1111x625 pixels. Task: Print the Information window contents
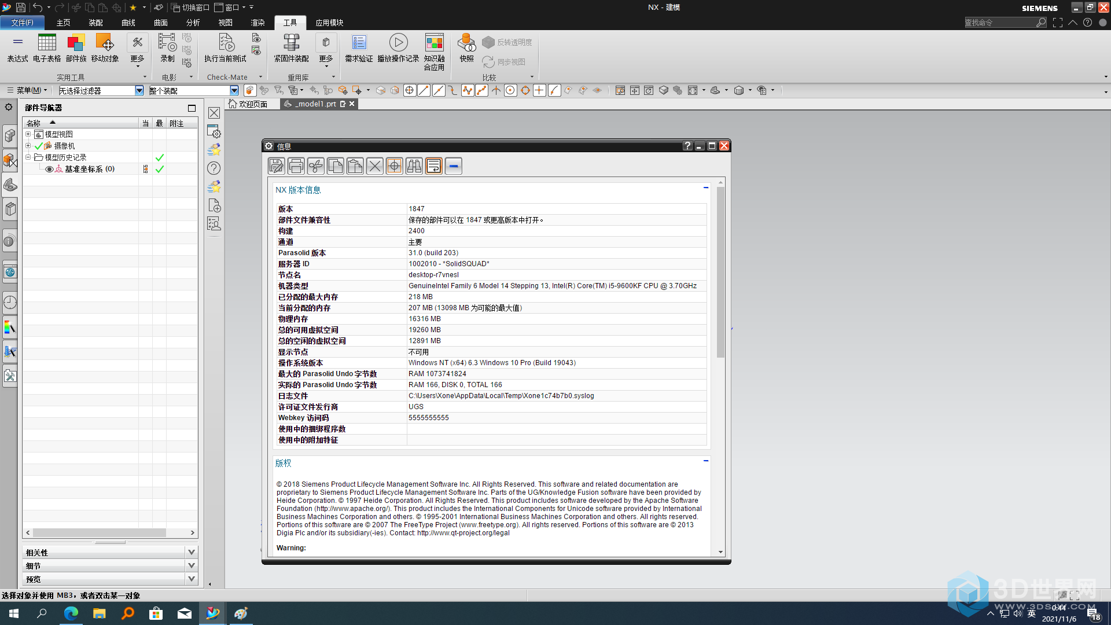296,166
